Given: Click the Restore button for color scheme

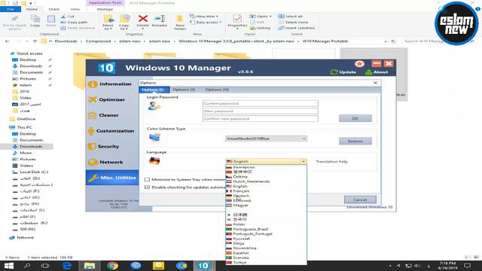Looking at the screenshot, I should pos(355,141).
